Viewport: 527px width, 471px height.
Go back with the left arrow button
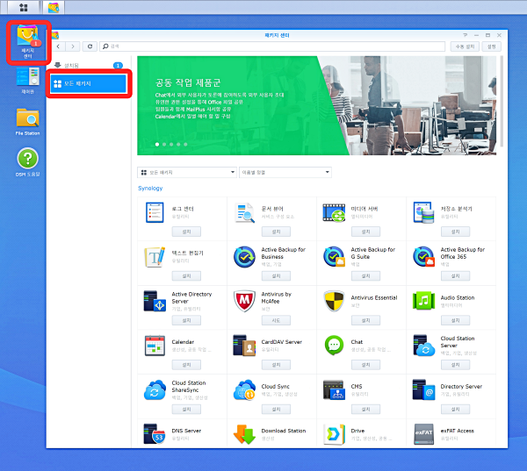(58, 46)
